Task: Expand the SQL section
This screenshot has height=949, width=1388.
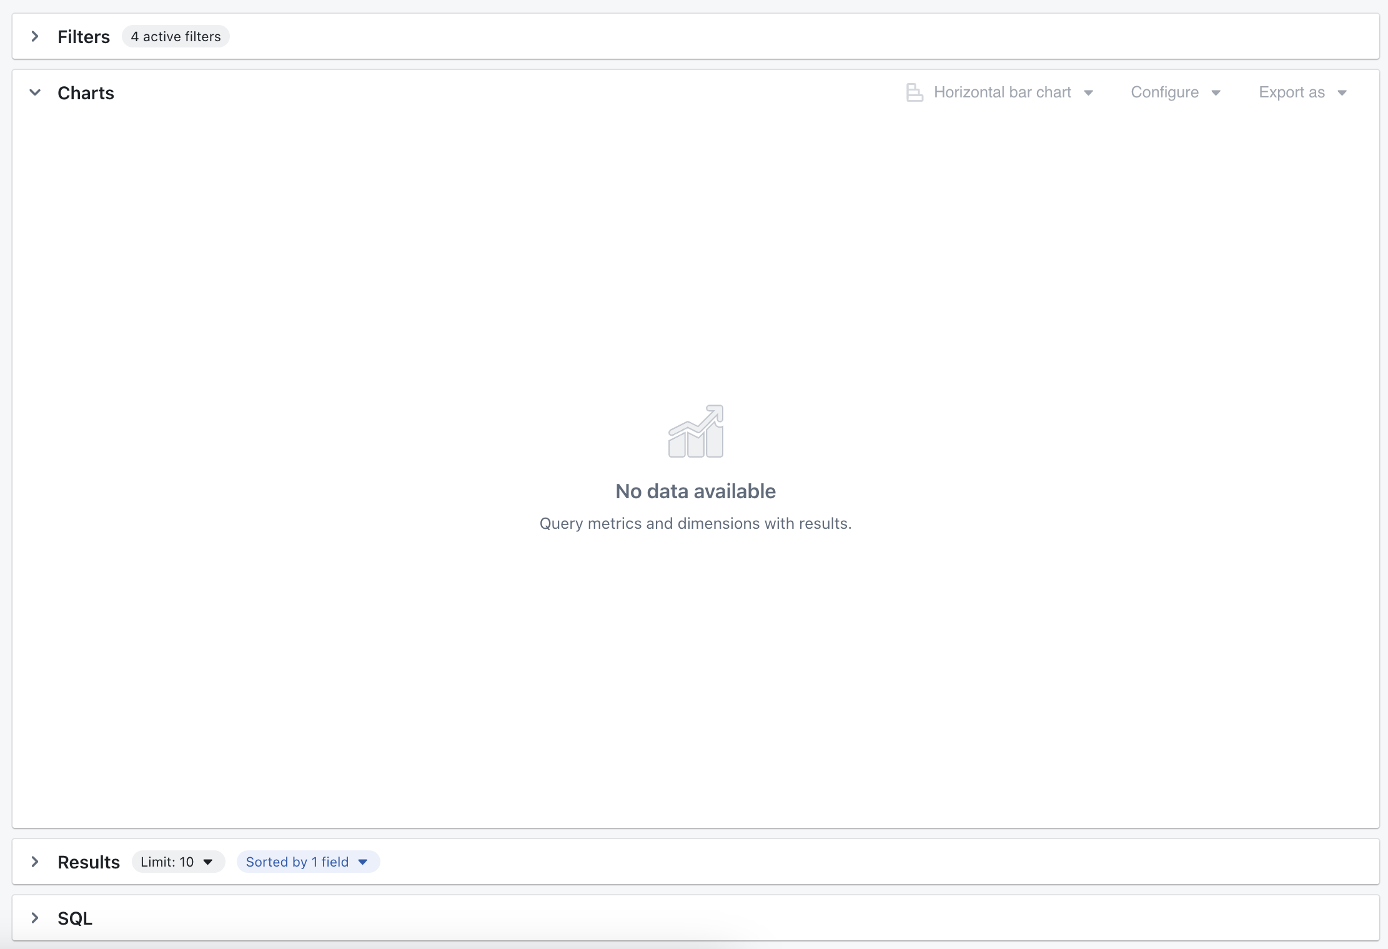Action: (x=34, y=918)
